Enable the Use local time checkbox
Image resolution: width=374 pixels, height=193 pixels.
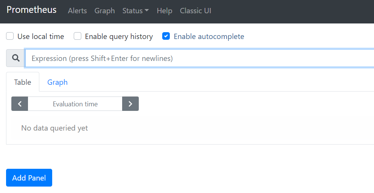pyautogui.click(x=10, y=36)
